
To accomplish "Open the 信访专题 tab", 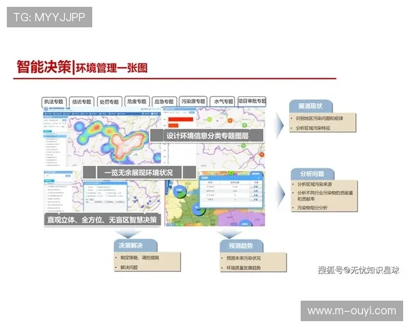I will coord(82,102).
